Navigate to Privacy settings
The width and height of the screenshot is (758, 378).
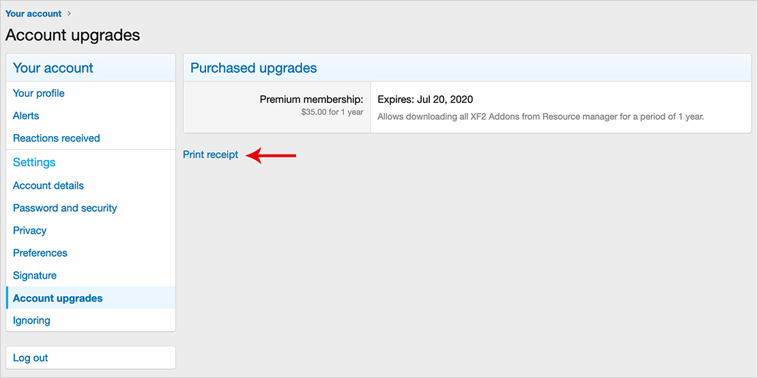(30, 230)
